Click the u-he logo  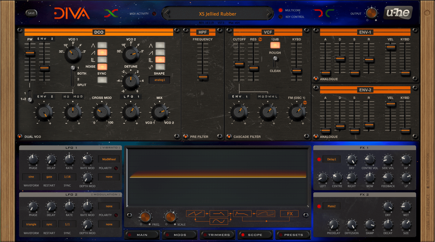[x=398, y=13]
